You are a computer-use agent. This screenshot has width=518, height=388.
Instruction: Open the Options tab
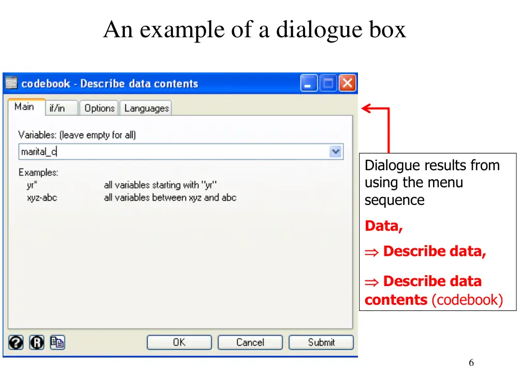pos(99,108)
